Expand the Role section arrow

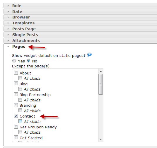(x=8, y=6)
